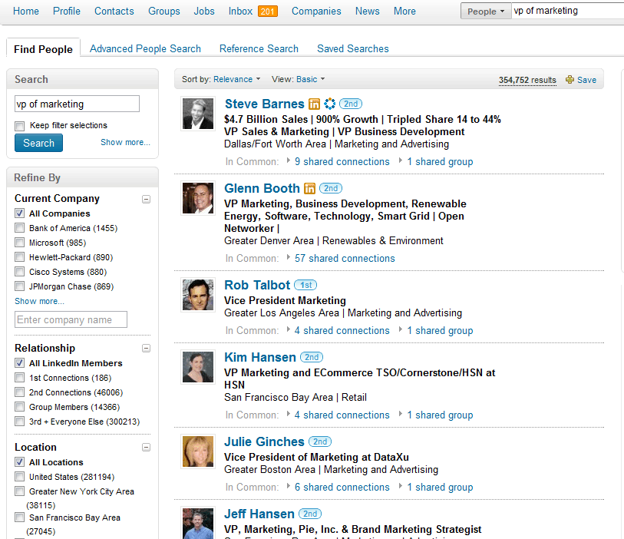Expand Steve Barnes 9 shared connections
624x539 pixels.
click(342, 161)
